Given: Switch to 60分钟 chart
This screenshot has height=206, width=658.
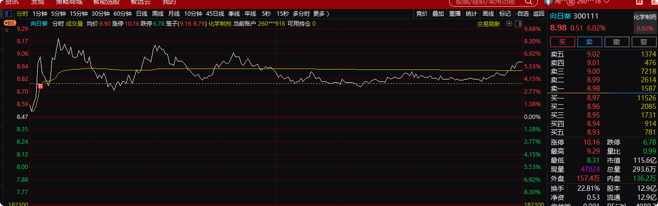Looking at the screenshot, I should pyautogui.click(x=123, y=14).
